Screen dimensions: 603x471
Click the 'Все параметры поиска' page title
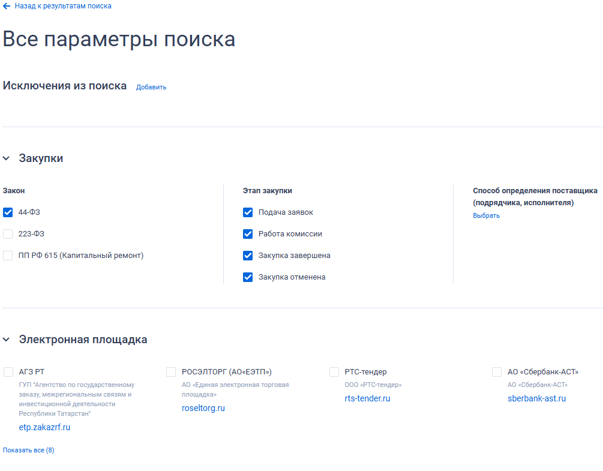[x=119, y=39]
